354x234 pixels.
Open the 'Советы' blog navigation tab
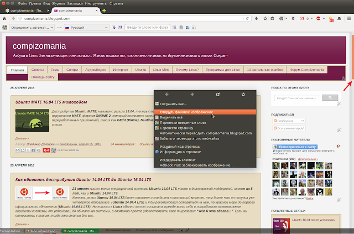(x=38, y=70)
